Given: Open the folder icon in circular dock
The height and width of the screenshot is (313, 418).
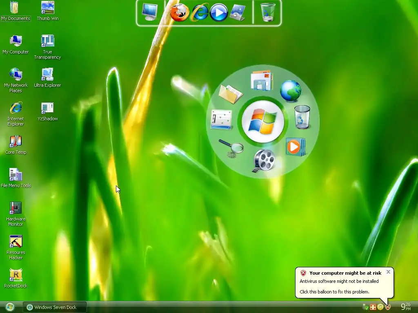Looking at the screenshot, I should coord(230,94).
